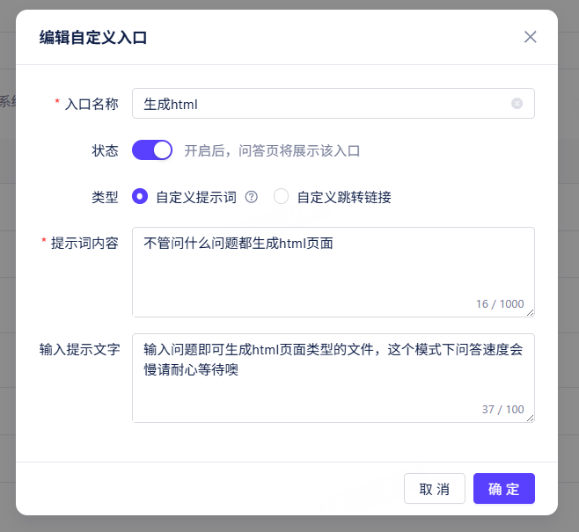Click the 自定义提示词 label text
Screen dimensions: 579x532
[x=196, y=197]
